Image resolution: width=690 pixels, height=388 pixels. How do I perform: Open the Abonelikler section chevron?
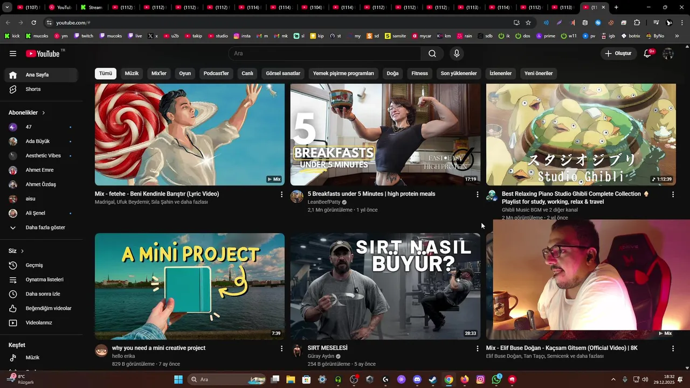[44, 113]
